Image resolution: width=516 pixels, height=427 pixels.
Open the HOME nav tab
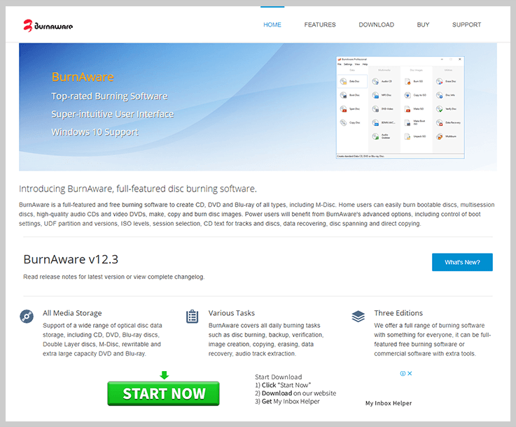click(272, 24)
